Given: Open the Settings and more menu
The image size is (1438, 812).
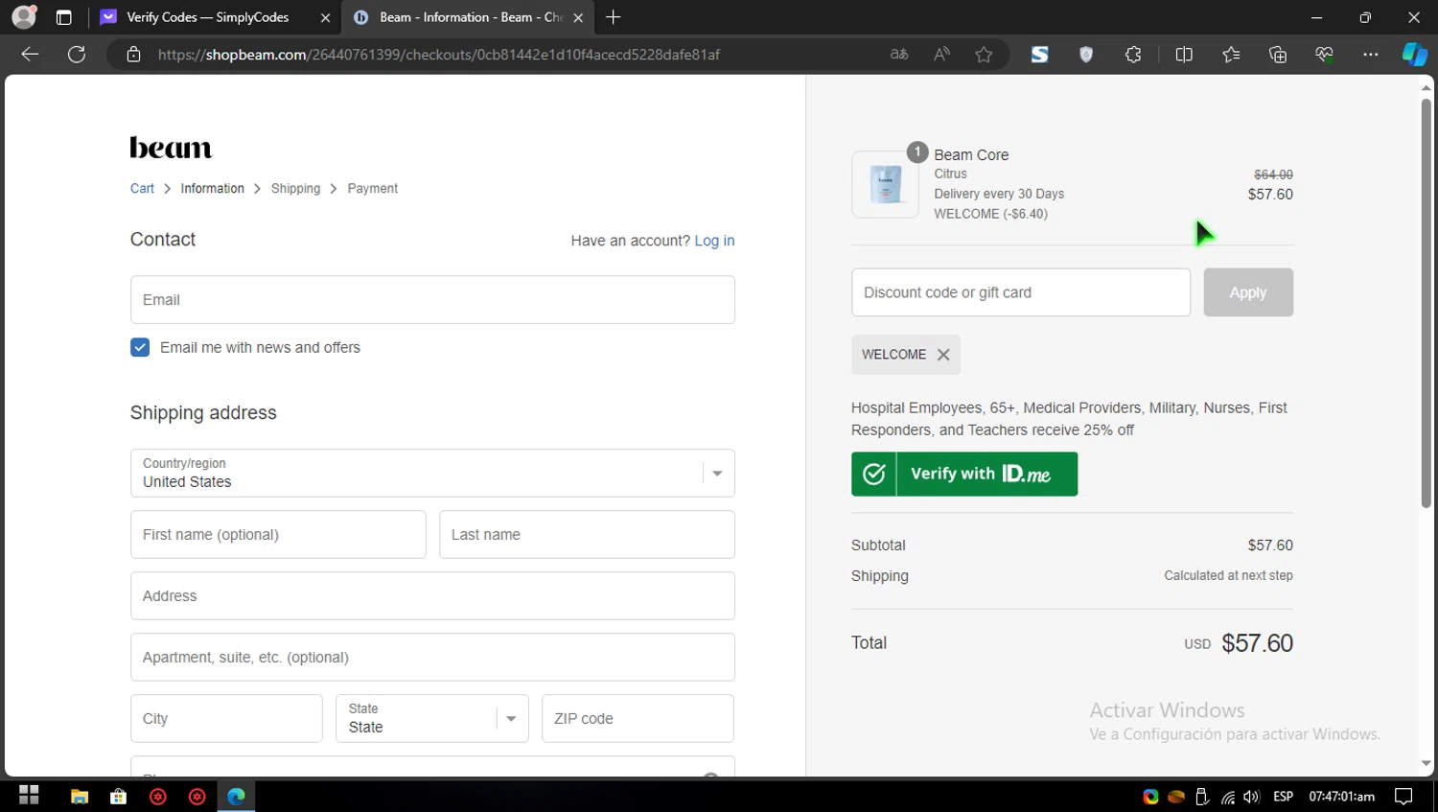Looking at the screenshot, I should coord(1371,55).
